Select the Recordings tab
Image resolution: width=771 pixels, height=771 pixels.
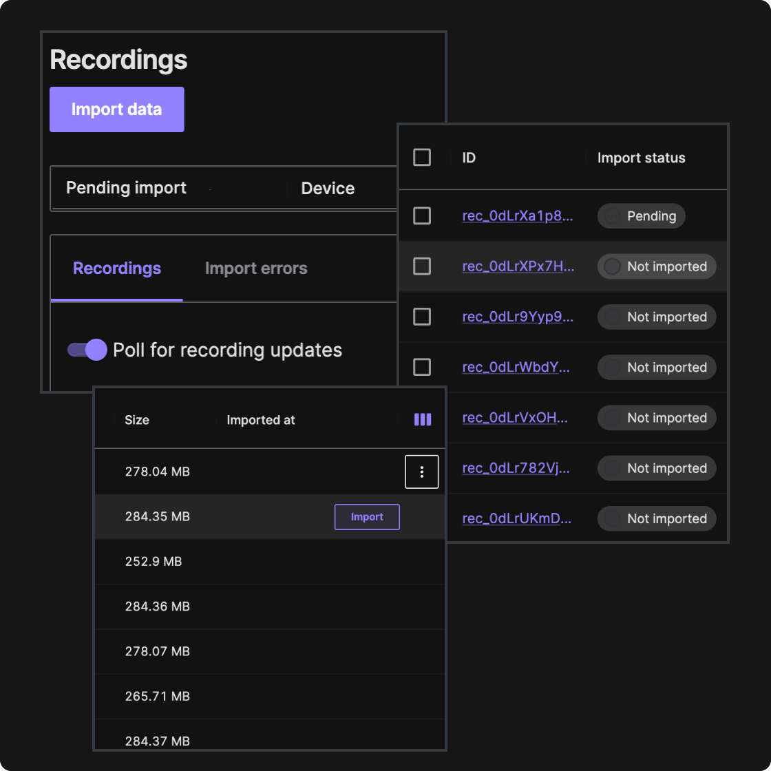tap(117, 268)
